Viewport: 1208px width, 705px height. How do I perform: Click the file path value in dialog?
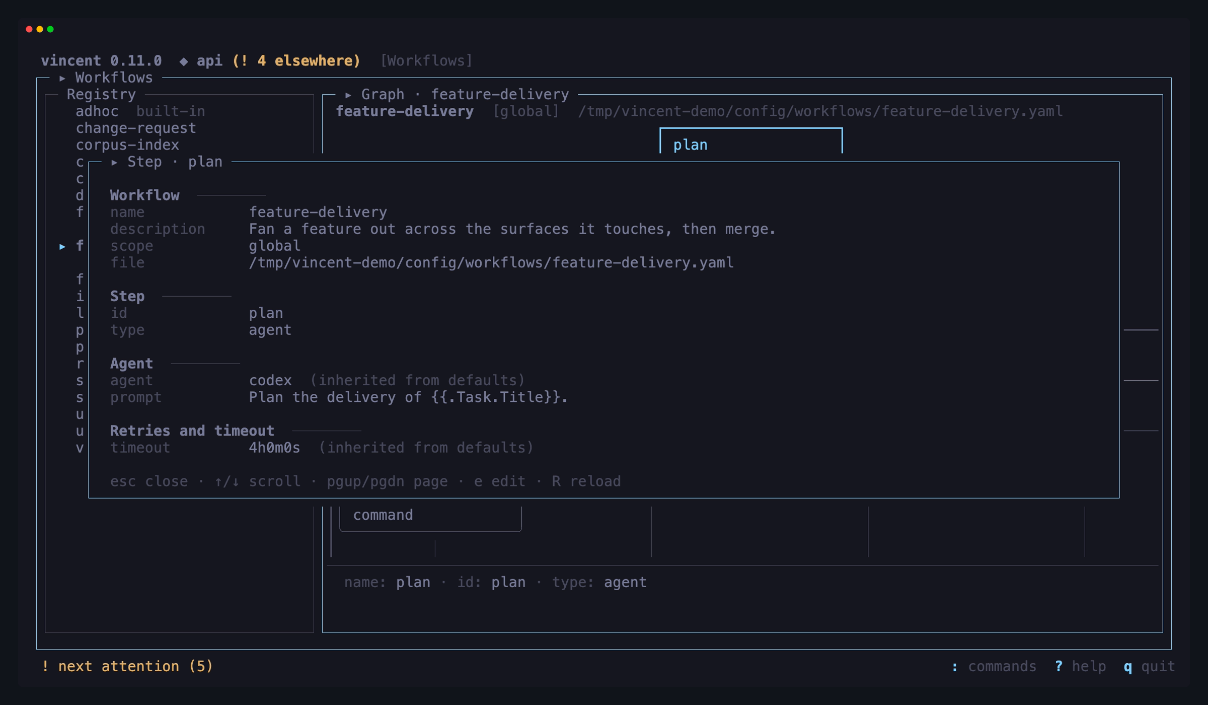491,263
